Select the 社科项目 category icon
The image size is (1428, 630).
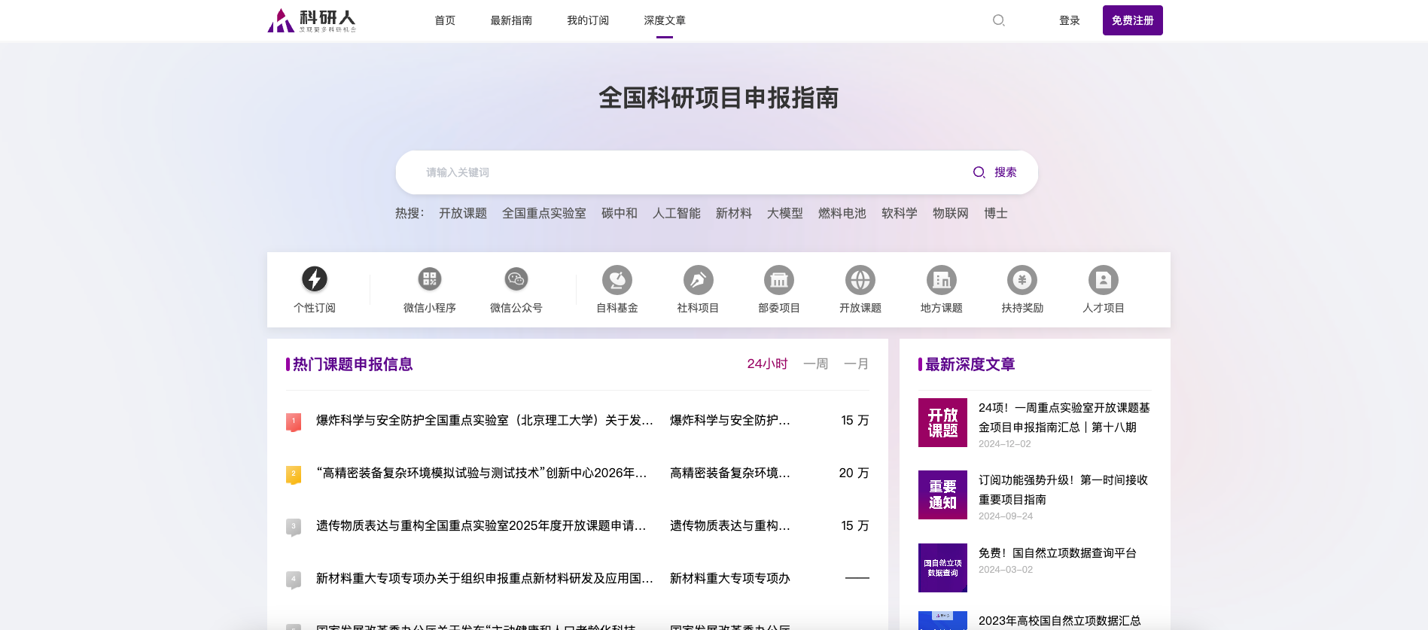tap(698, 280)
